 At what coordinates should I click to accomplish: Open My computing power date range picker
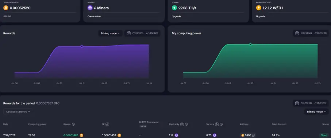[x=311, y=33]
